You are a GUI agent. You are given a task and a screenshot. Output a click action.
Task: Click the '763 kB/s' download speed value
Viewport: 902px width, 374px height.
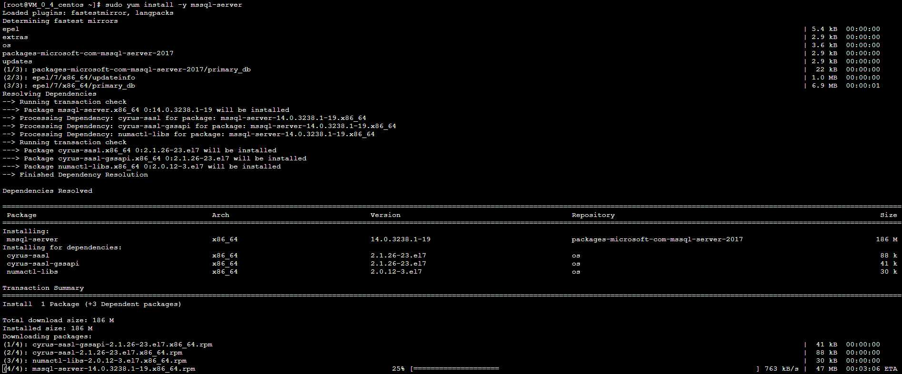(782, 369)
